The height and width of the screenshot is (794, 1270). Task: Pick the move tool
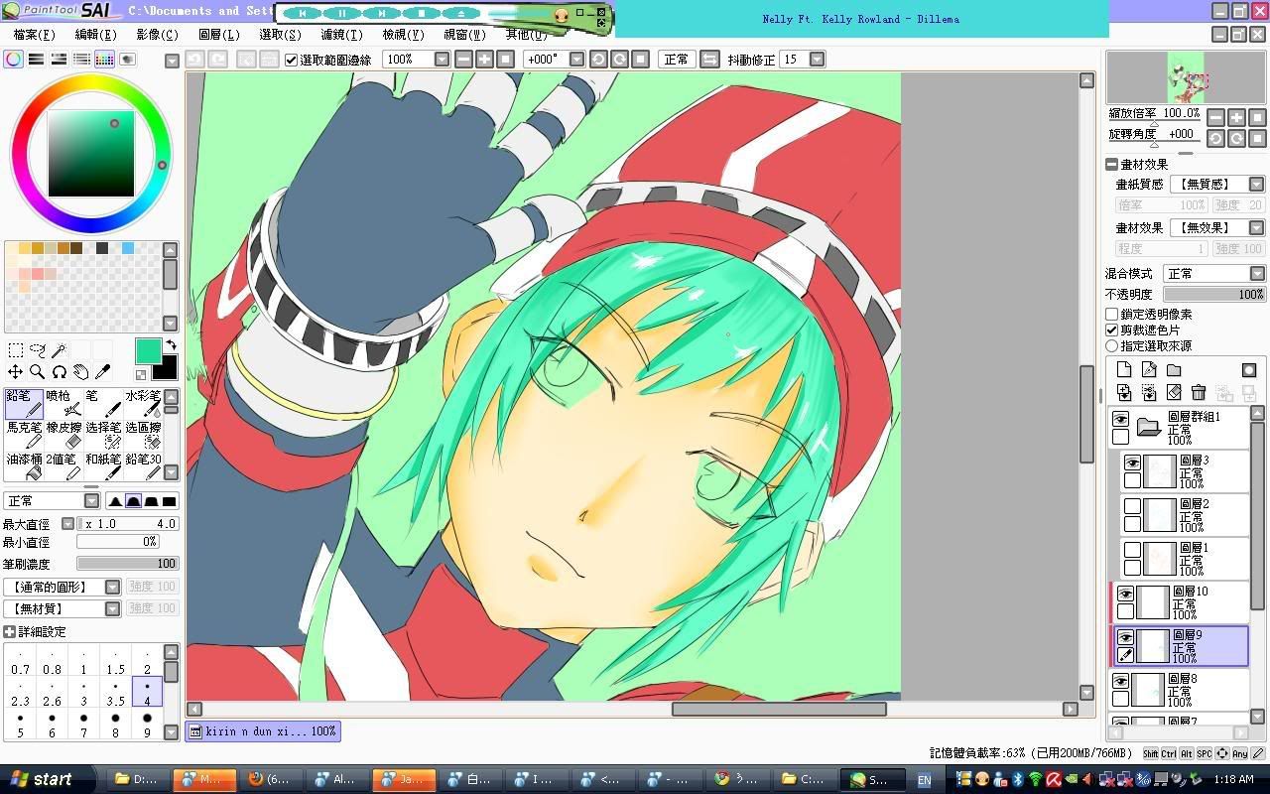16,372
